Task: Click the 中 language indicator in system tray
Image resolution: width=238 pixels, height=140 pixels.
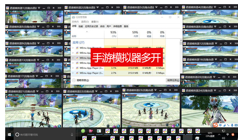Action: tap(228, 135)
